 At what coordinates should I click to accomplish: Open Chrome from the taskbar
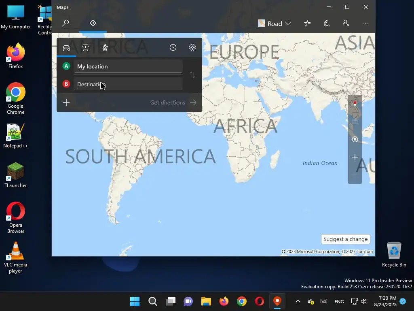pyautogui.click(x=242, y=301)
